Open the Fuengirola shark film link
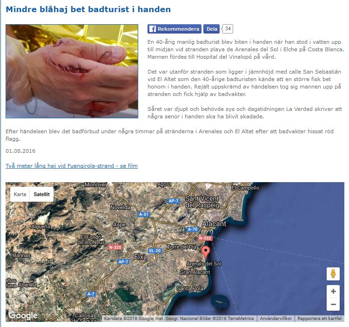Screen dimensions: 349x327 [72, 166]
